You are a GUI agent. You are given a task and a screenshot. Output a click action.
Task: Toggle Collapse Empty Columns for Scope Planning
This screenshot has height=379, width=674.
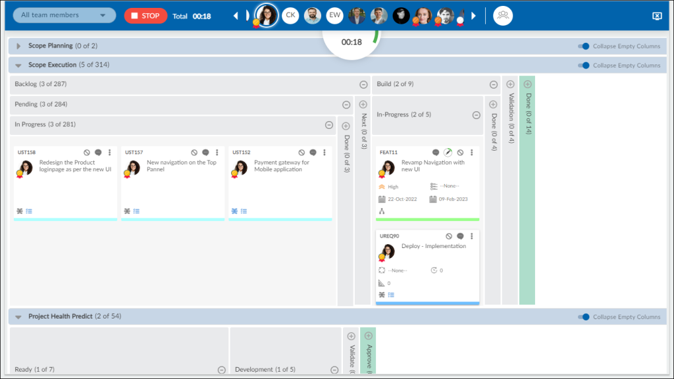click(x=582, y=46)
